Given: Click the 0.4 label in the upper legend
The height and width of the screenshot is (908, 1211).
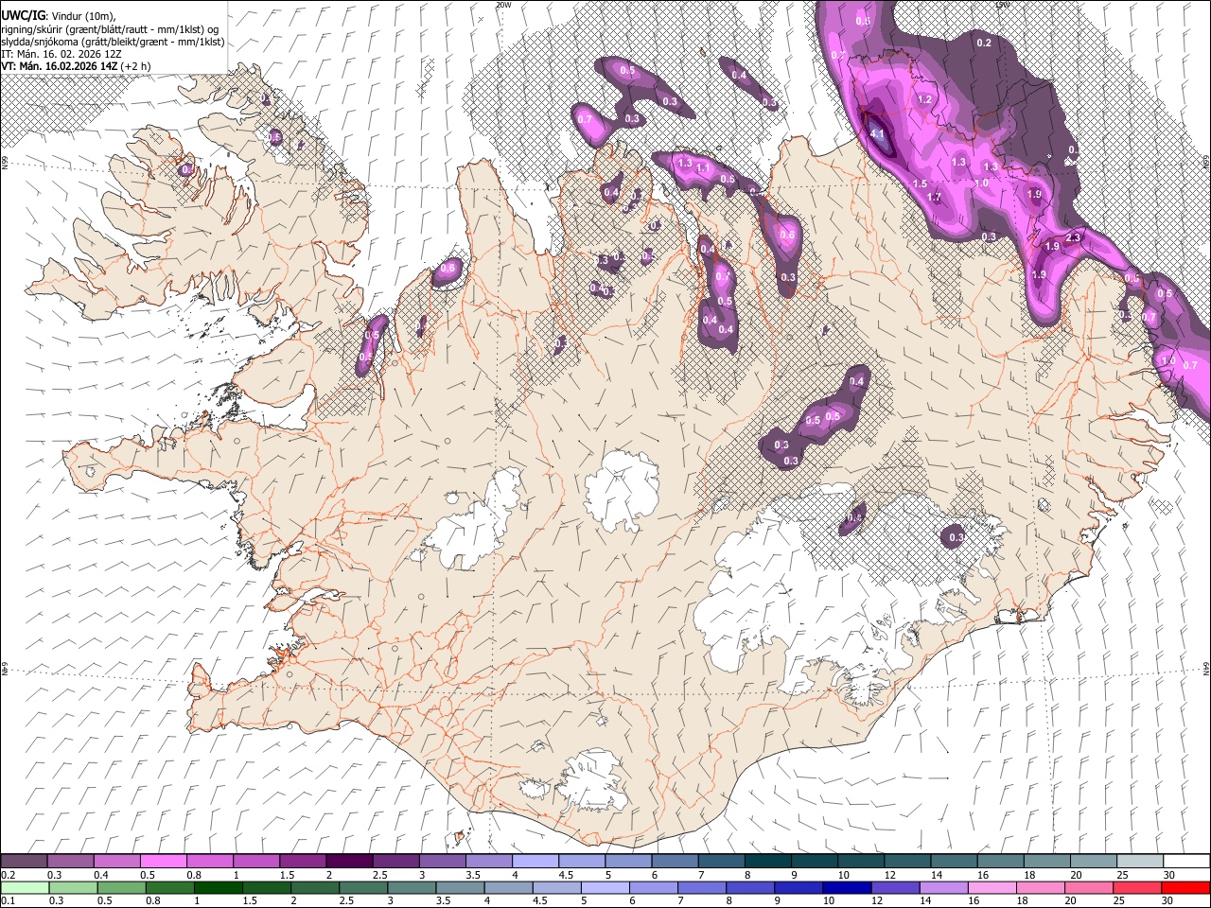Looking at the screenshot, I should [x=101, y=875].
